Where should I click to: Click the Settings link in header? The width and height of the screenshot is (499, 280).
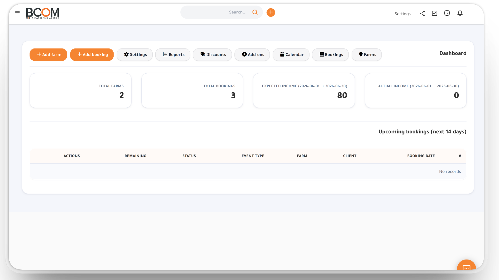click(x=403, y=14)
